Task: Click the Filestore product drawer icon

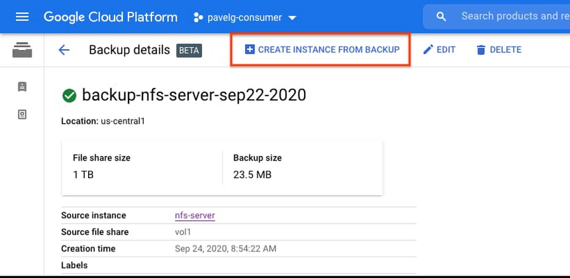Action: point(22,50)
